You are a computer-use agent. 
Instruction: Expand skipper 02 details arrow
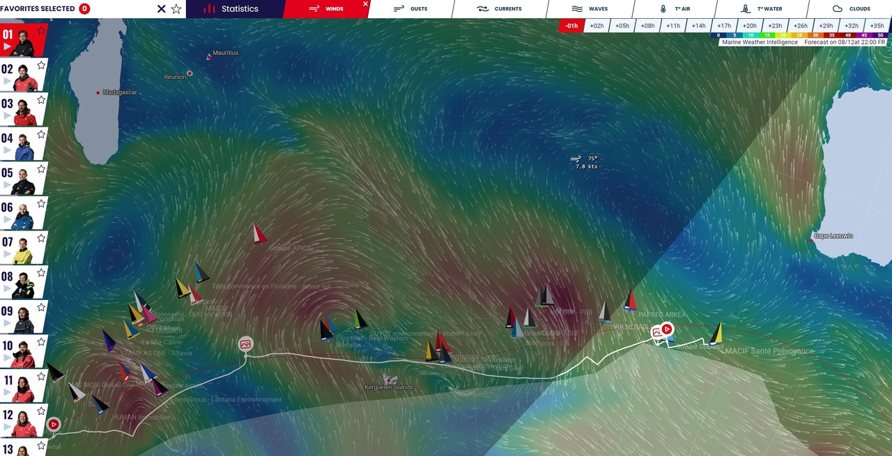7,81
